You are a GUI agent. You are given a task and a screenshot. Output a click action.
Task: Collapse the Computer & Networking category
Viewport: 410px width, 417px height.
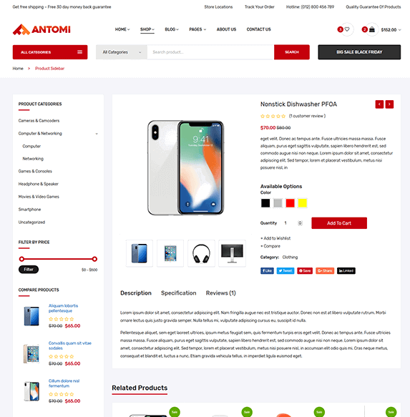97,134
